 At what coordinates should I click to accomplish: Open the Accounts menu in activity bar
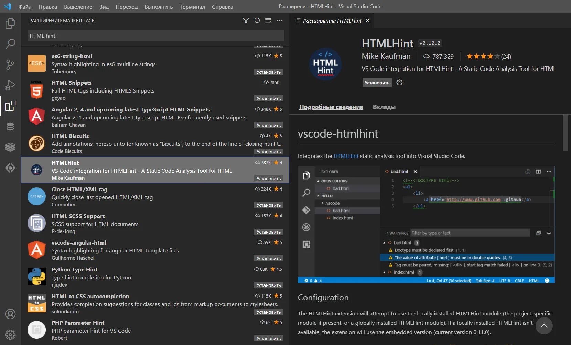pos(10,314)
